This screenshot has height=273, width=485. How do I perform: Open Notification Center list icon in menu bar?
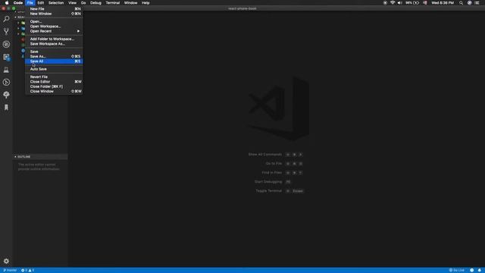pos(477,3)
